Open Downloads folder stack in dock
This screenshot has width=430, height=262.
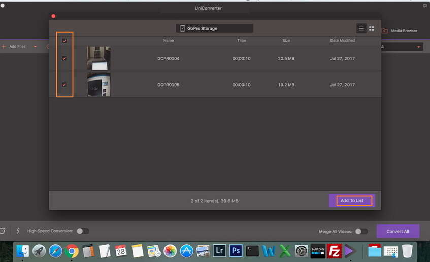tap(374, 251)
